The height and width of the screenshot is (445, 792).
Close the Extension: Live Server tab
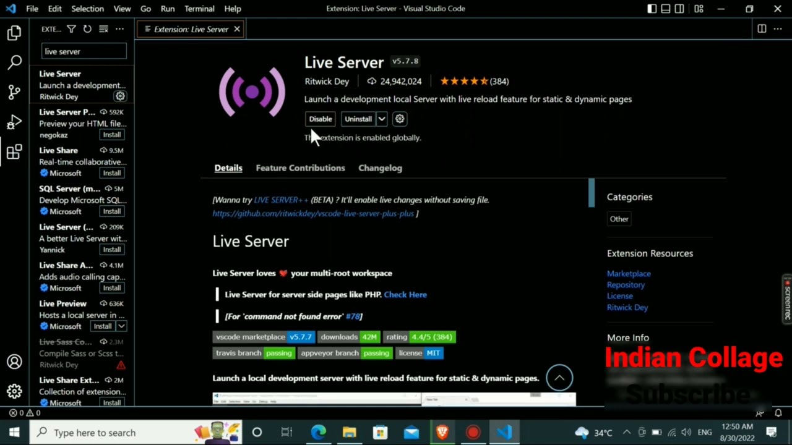[x=236, y=29]
